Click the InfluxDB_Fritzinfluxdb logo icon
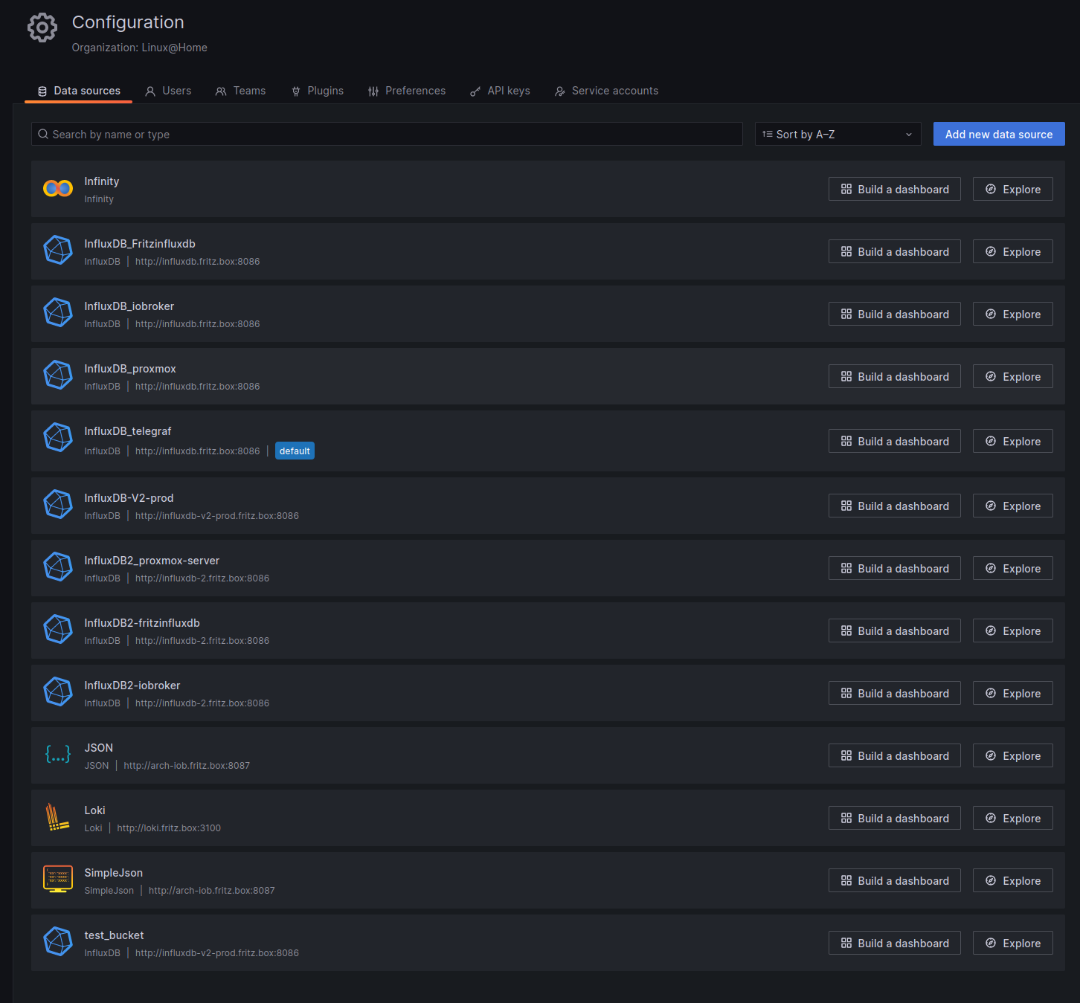1080x1003 pixels. 58,251
